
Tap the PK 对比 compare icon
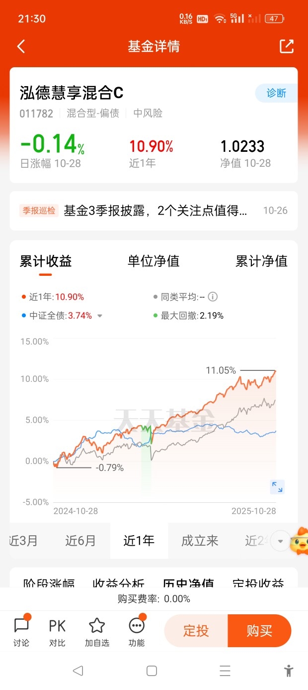(x=57, y=631)
